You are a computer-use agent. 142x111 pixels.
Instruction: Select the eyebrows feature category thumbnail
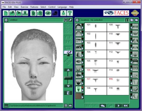pos(78,40)
